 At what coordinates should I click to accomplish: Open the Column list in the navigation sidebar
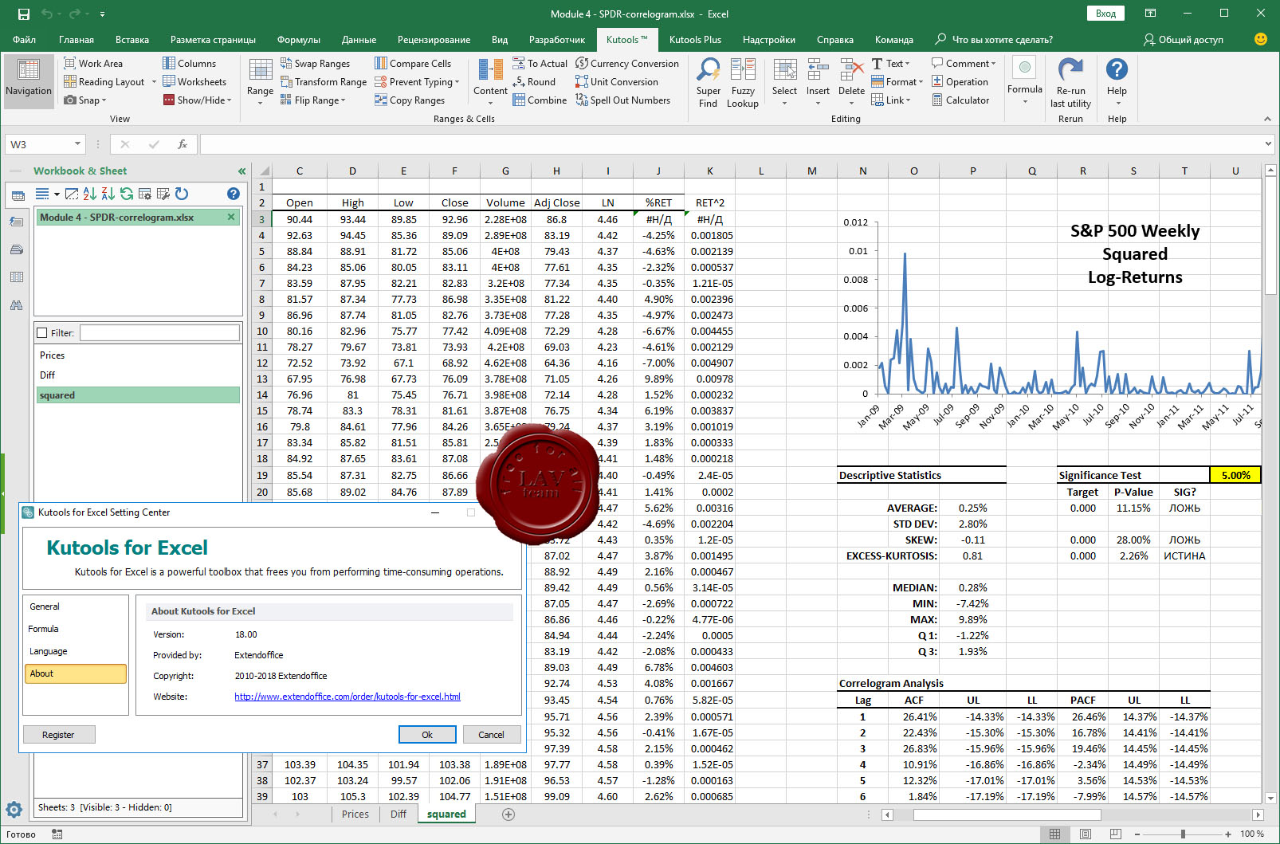click(16, 277)
